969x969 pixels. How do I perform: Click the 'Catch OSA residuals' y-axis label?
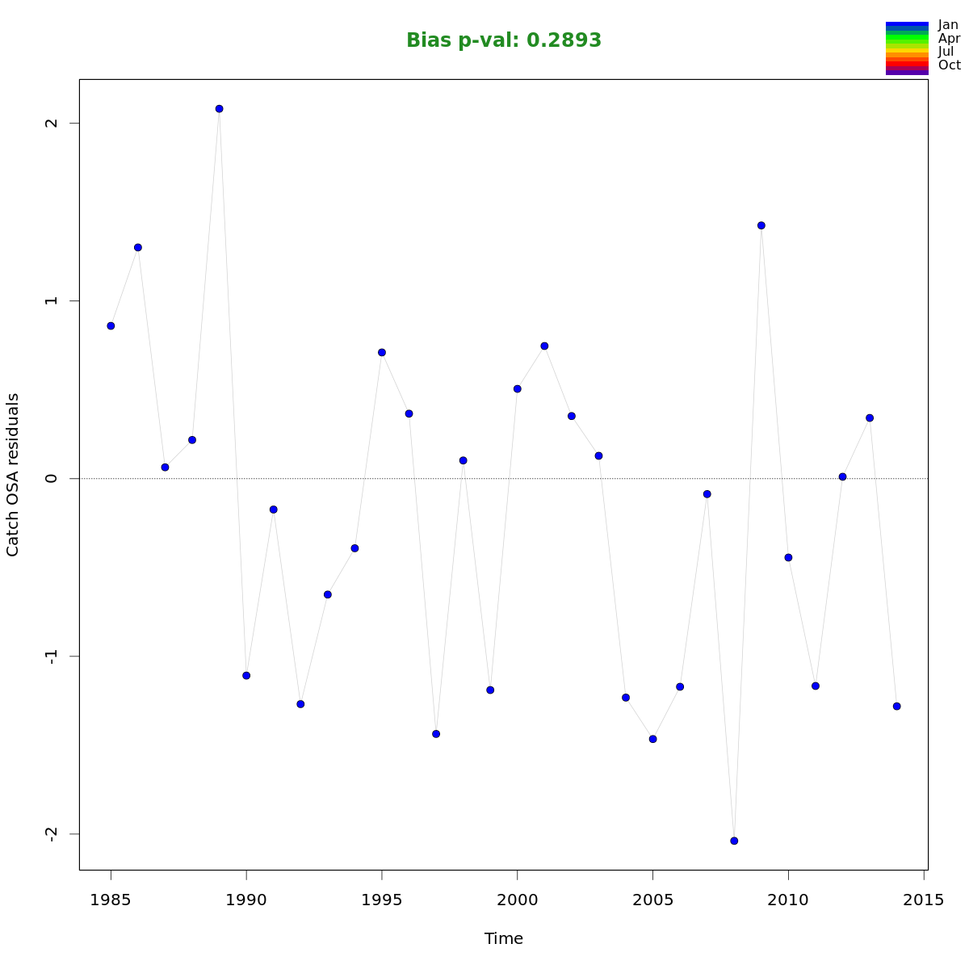click(13, 475)
